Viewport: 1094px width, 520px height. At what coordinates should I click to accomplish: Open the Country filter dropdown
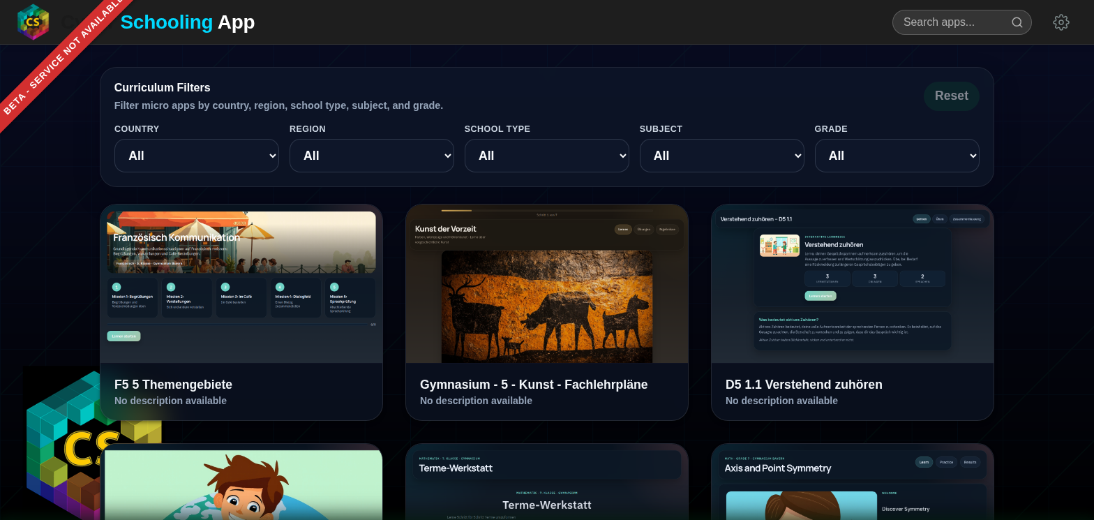pos(197,156)
